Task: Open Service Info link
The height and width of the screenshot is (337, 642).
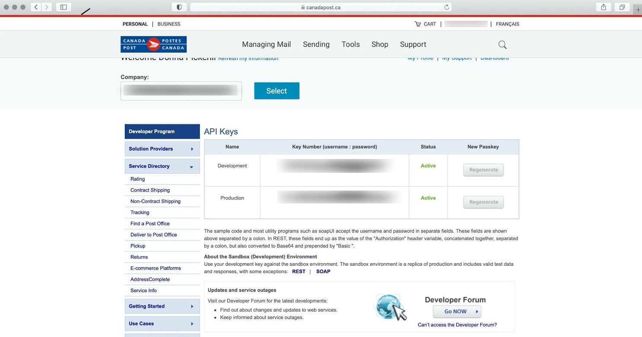Action: pyautogui.click(x=143, y=291)
